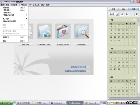Switch to 找不到伺服器 taskbar window

pyautogui.click(x=24, y=103)
